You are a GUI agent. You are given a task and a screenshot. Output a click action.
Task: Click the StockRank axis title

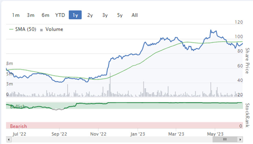tap(247, 115)
